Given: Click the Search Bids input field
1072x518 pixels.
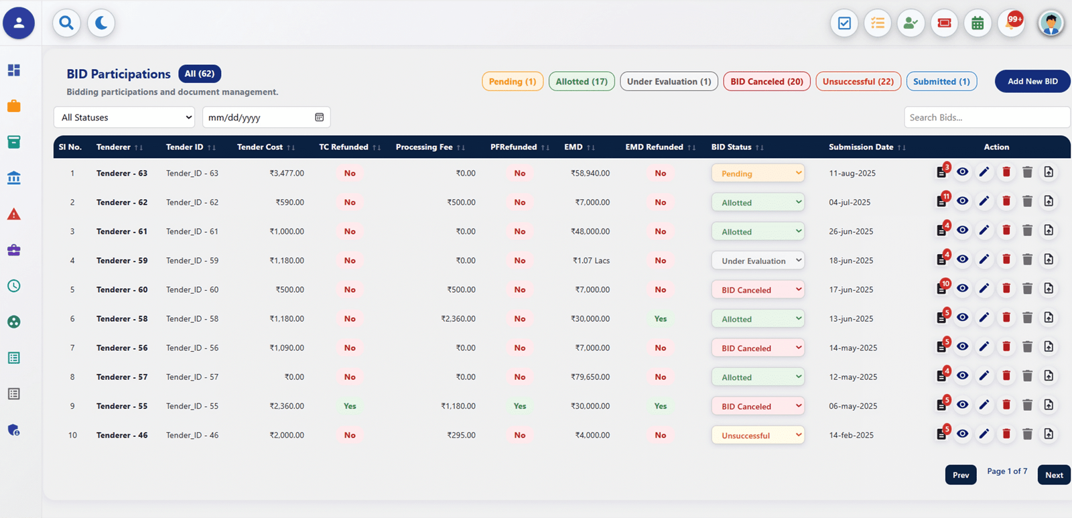Looking at the screenshot, I should pyautogui.click(x=986, y=117).
